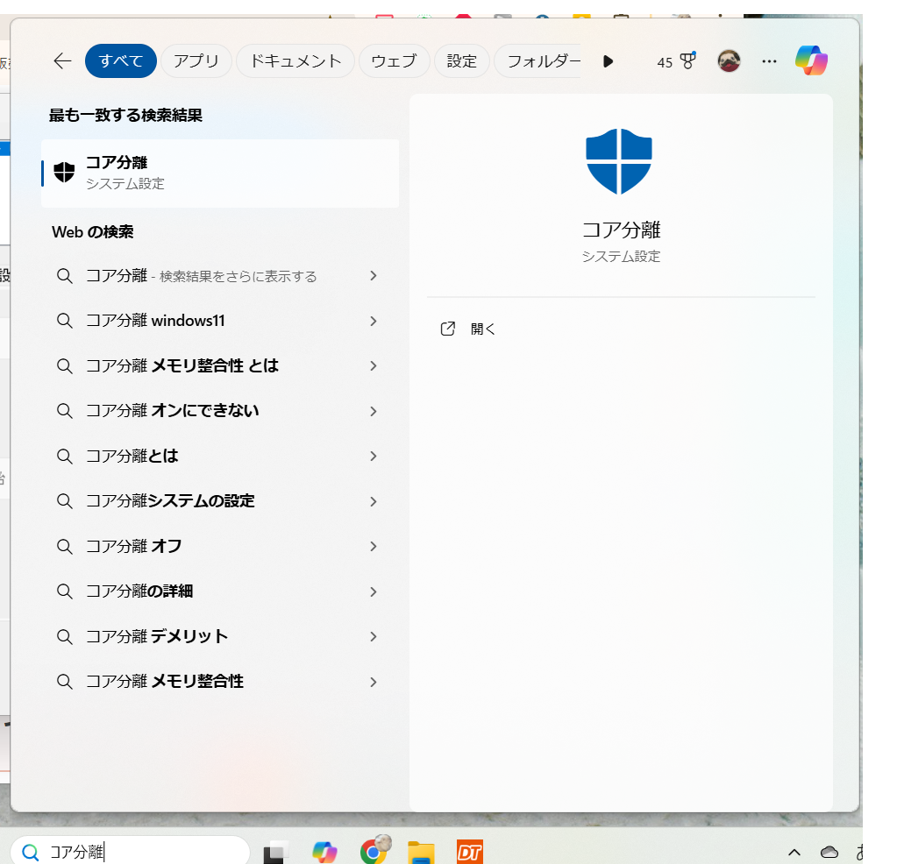Click 開く to open Core isolation
Viewport: 904px width, 864px height.
click(x=483, y=329)
